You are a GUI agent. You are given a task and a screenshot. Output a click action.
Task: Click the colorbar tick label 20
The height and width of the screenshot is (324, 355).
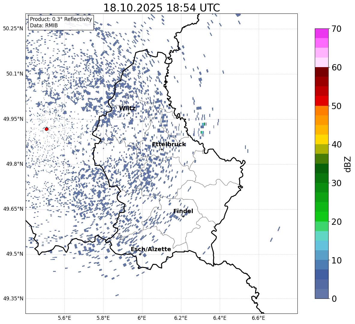click(x=337, y=222)
